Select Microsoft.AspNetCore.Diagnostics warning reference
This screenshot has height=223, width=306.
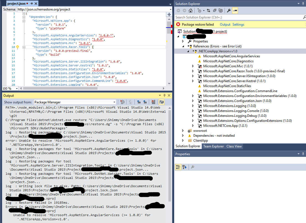[x=228, y=61]
